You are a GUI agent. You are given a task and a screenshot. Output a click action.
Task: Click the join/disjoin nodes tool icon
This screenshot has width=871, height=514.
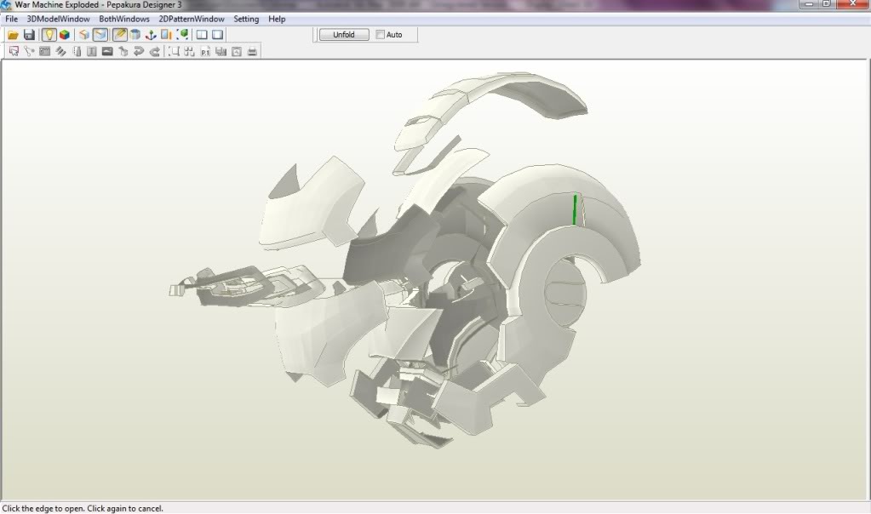click(x=30, y=52)
